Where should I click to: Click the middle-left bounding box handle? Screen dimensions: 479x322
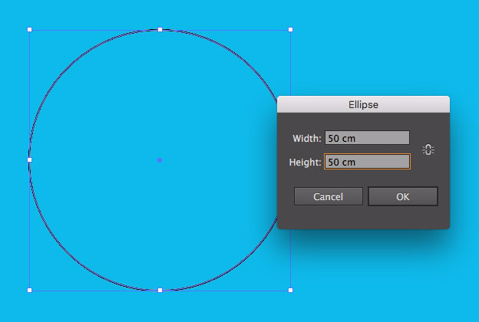(x=30, y=160)
